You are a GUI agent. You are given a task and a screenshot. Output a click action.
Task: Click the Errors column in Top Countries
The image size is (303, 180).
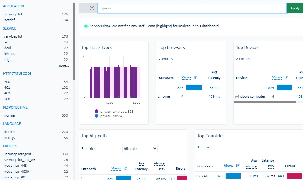point(290,166)
